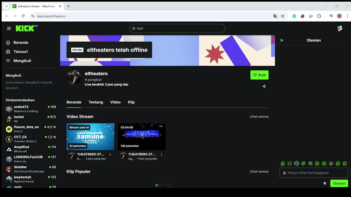The image size is (351, 197).
Task: Switch to Klip tab
Action: 131,102
